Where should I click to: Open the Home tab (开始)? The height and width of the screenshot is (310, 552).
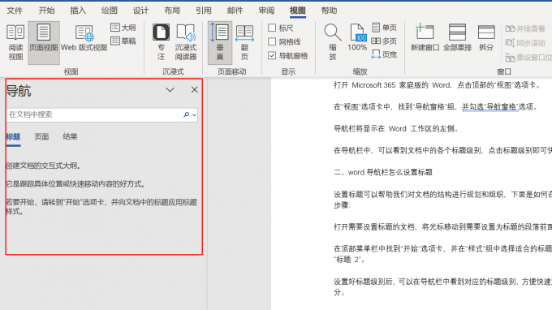[46, 11]
